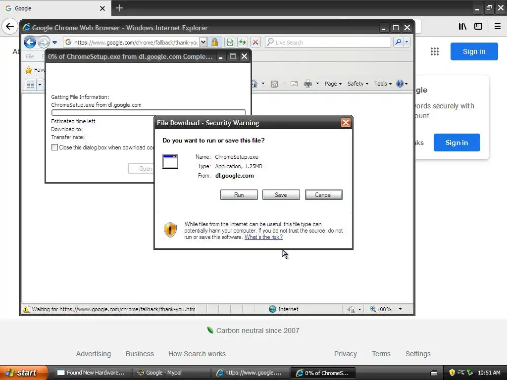The image size is (507, 380).
Task: Click the Favorites star icon in IE
Action: pos(28,70)
